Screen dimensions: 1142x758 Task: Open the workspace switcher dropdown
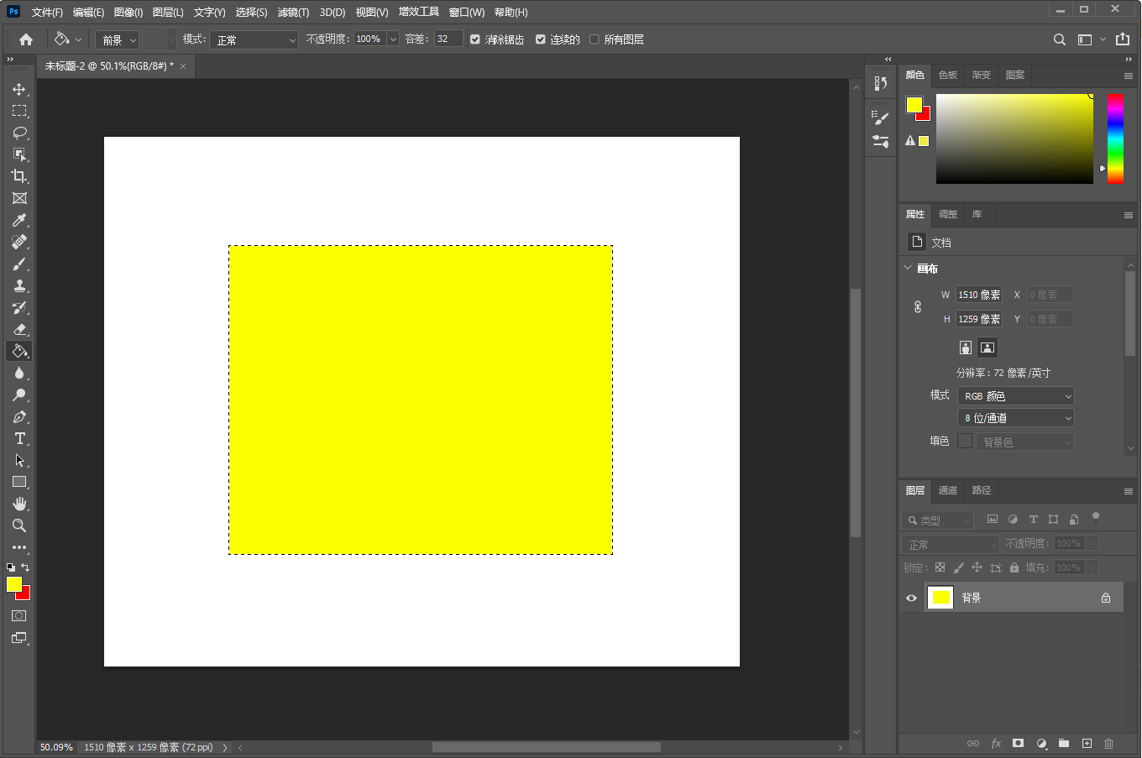pyautogui.click(x=1092, y=39)
